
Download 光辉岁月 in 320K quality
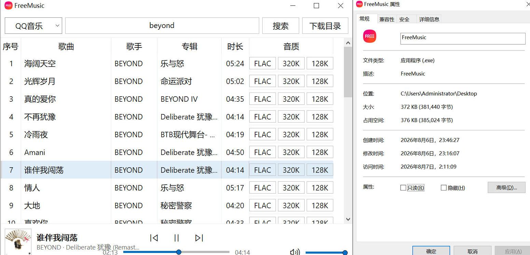(x=291, y=81)
